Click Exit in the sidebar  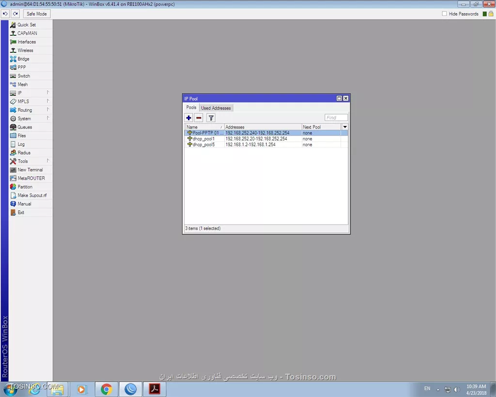[31, 212]
